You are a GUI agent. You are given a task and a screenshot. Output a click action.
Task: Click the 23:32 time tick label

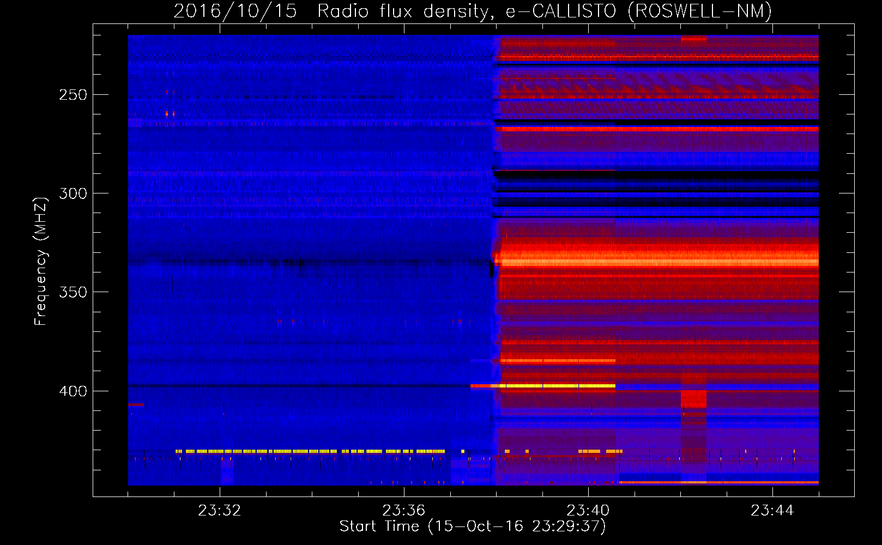coord(219,511)
